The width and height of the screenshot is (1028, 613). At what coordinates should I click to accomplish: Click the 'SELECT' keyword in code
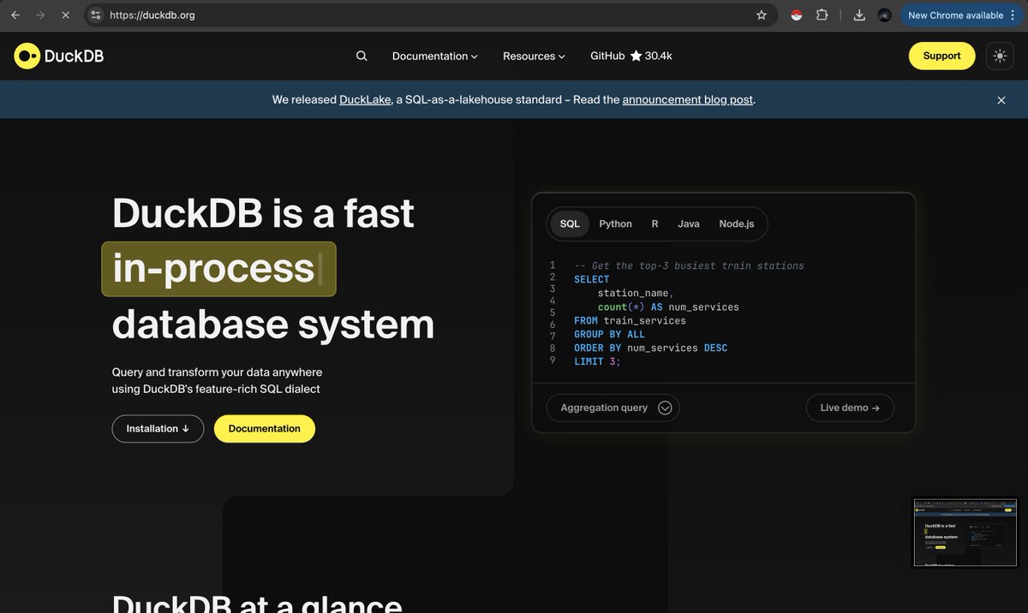point(592,279)
